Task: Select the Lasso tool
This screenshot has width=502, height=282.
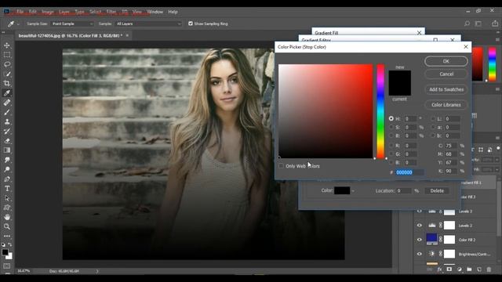Action: click(7, 64)
